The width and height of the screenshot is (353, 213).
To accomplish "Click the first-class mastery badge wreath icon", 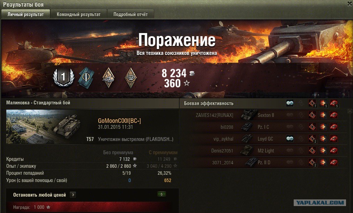I will 63,78.
